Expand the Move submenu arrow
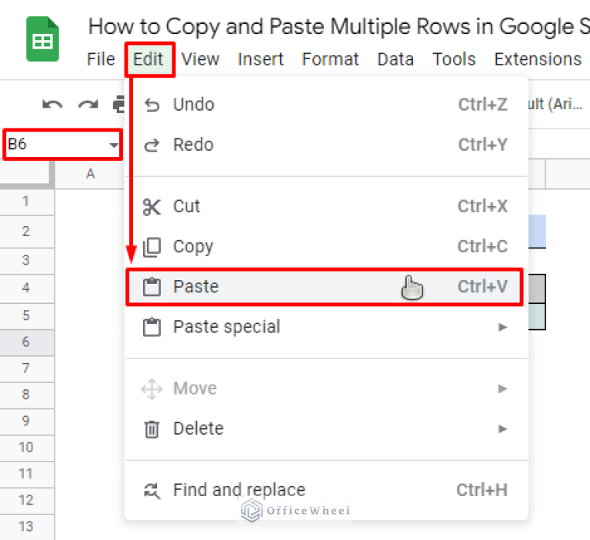Image resolution: width=590 pixels, height=540 pixels. click(502, 388)
